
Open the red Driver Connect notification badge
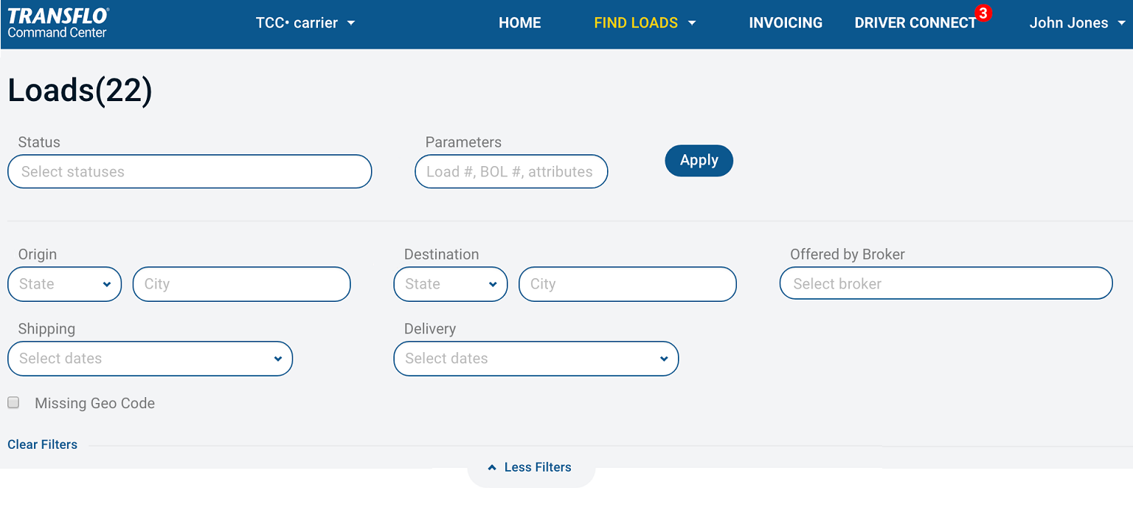point(983,13)
